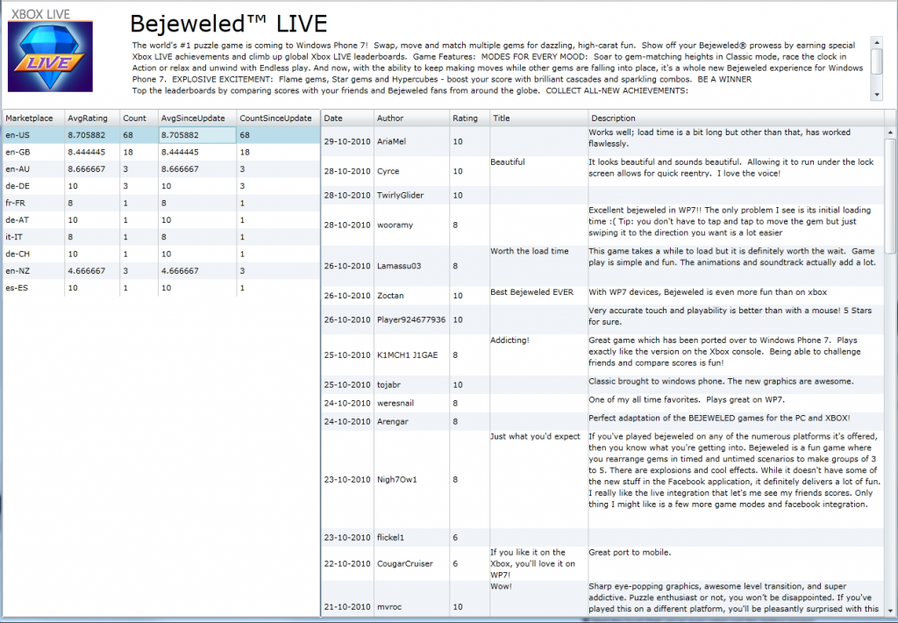Select the review by mvroc
This screenshot has width=898, height=623.
pyautogui.click(x=602, y=599)
